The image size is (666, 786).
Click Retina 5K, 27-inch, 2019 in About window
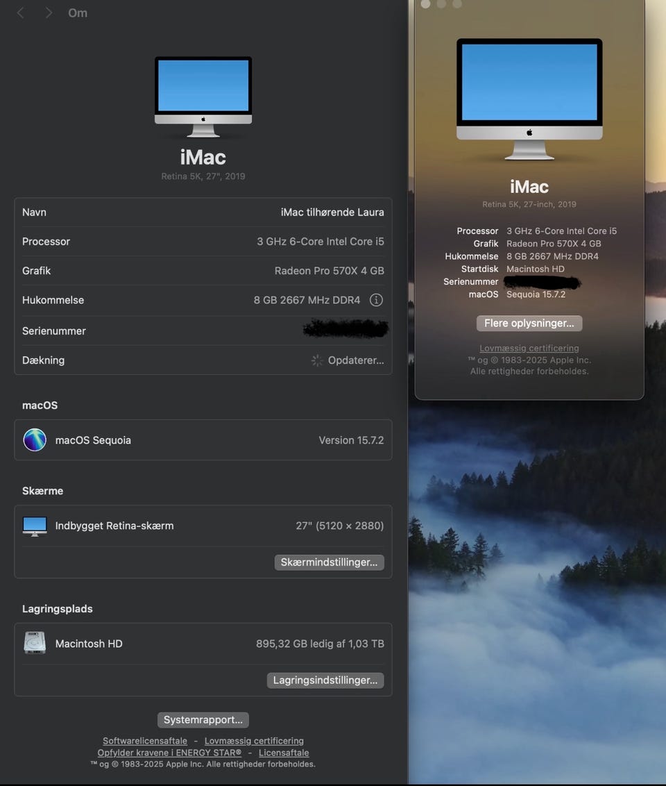coord(529,205)
